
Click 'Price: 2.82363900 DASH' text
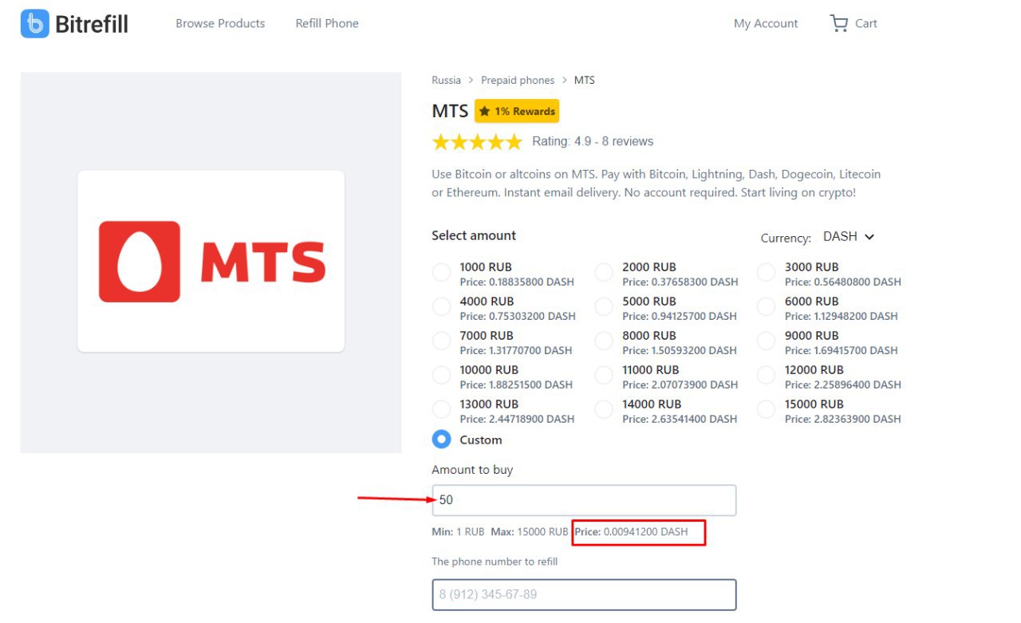coord(843,419)
